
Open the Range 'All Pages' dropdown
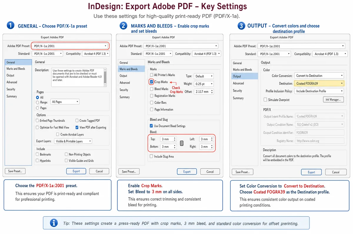click(65, 102)
